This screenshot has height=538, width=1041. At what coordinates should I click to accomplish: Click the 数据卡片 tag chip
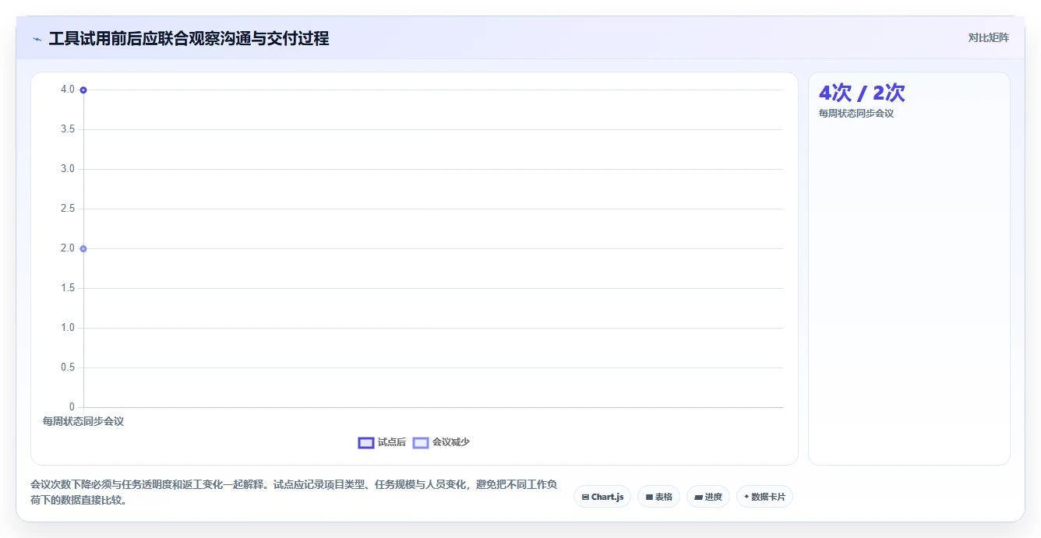tap(764, 497)
